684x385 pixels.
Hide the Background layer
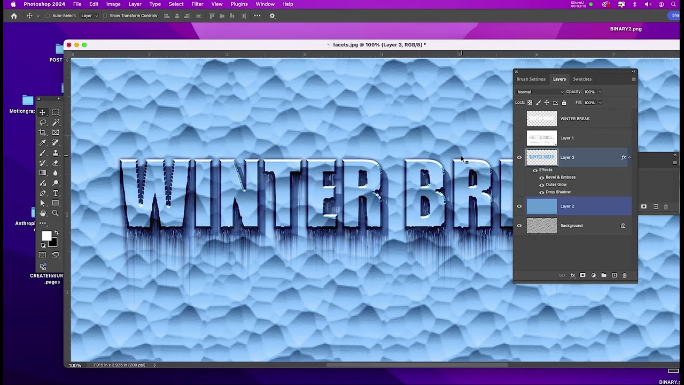[x=519, y=226]
